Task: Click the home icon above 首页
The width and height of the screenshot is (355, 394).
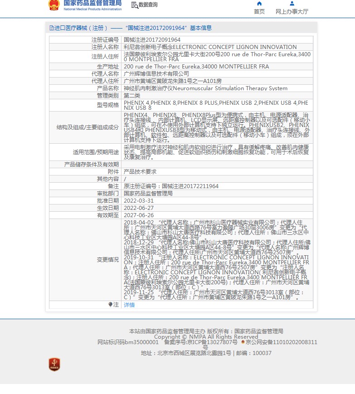Action: [x=259, y=4]
